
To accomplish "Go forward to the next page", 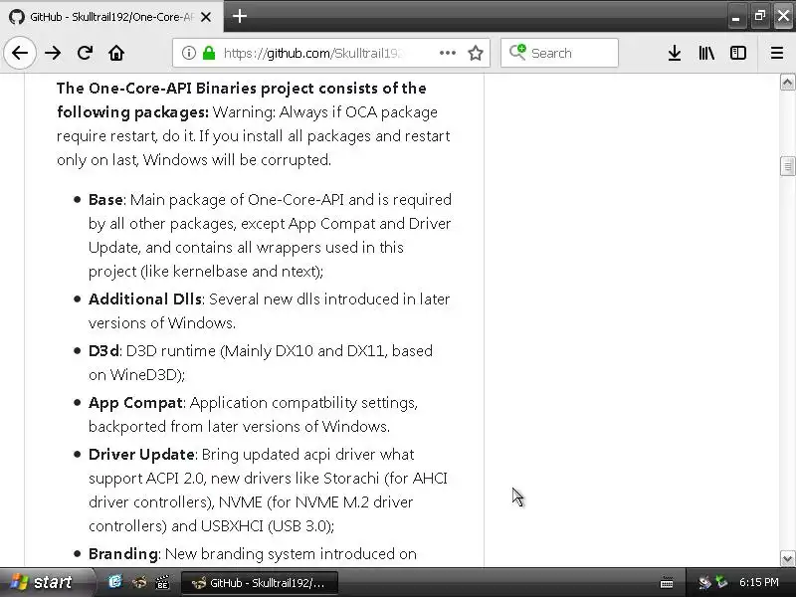I will point(53,53).
